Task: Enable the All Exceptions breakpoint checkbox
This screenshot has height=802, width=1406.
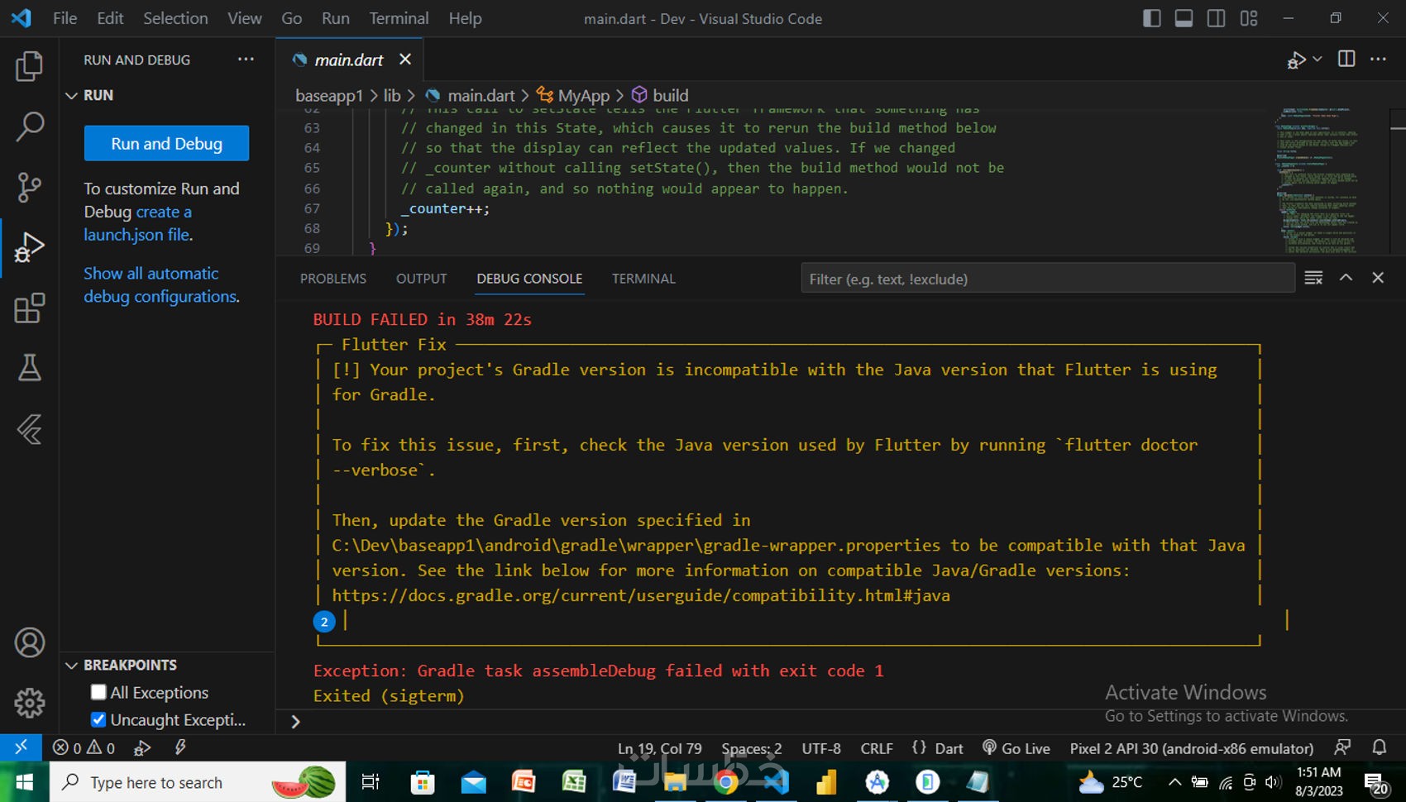Action: pos(98,692)
